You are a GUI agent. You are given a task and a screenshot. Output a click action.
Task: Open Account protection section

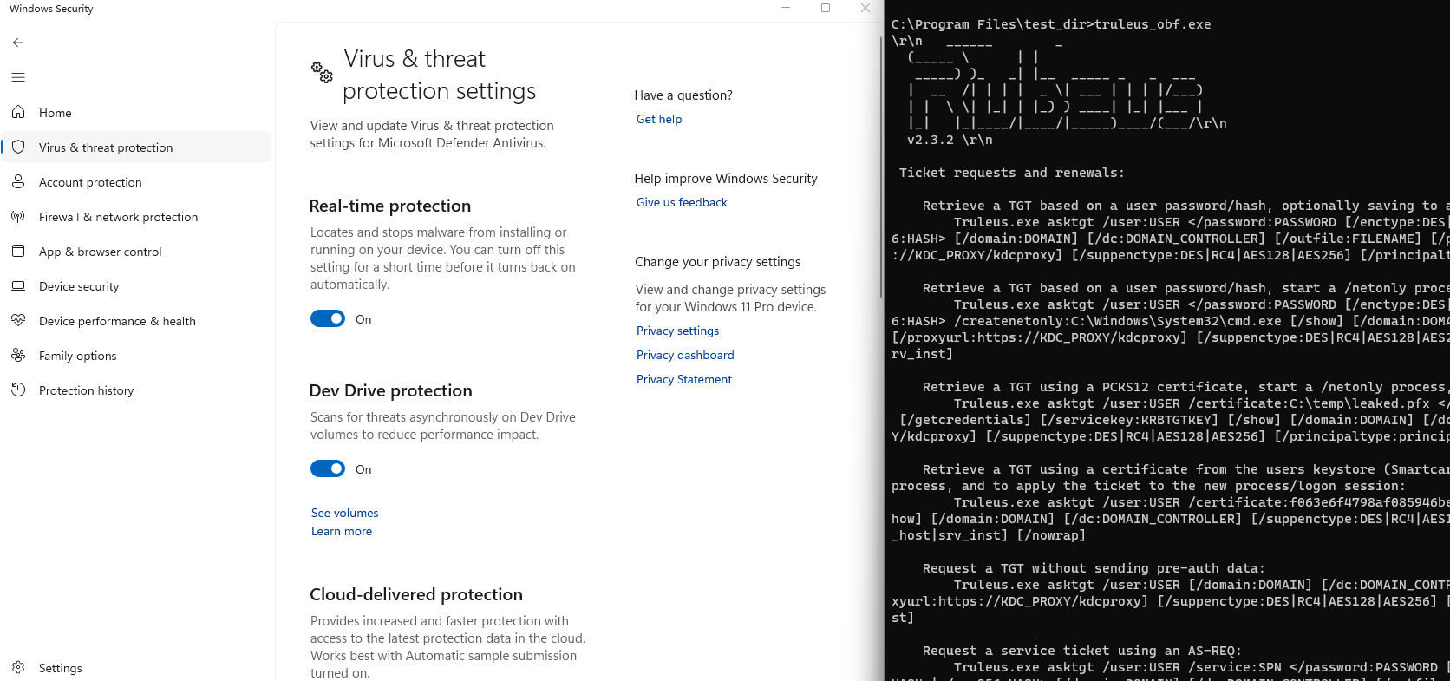[137, 182]
